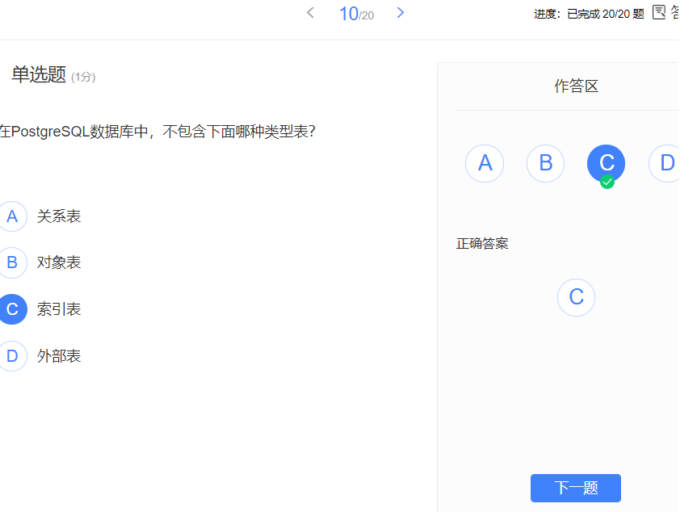Select option B 对象表 in question list

tap(12, 262)
